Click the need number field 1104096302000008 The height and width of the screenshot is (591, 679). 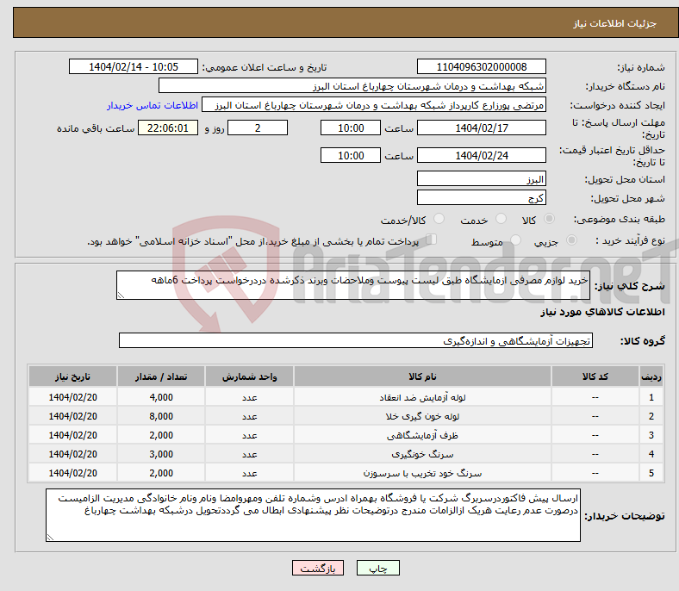point(482,66)
